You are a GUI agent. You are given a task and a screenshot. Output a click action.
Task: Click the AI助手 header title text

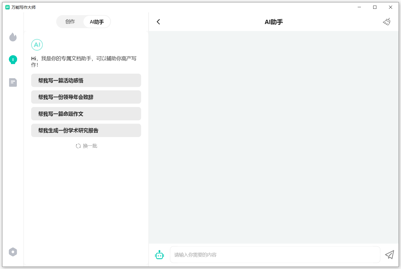[274, 22]
